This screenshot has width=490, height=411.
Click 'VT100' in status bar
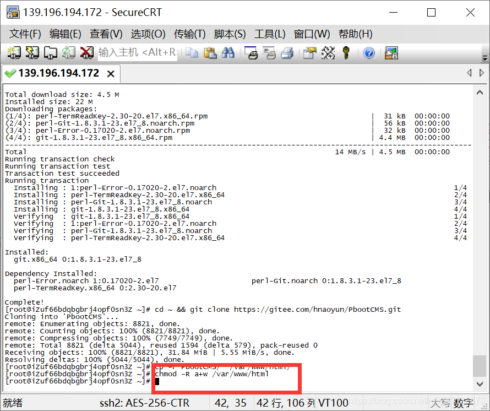[x=333, y=403]
